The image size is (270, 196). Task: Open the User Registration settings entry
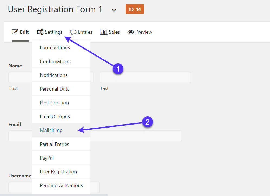coord(58,171)
